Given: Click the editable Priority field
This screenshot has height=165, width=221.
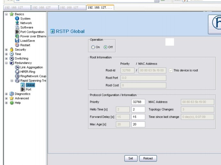Looking at the screenshot, I should pos(138,102).
